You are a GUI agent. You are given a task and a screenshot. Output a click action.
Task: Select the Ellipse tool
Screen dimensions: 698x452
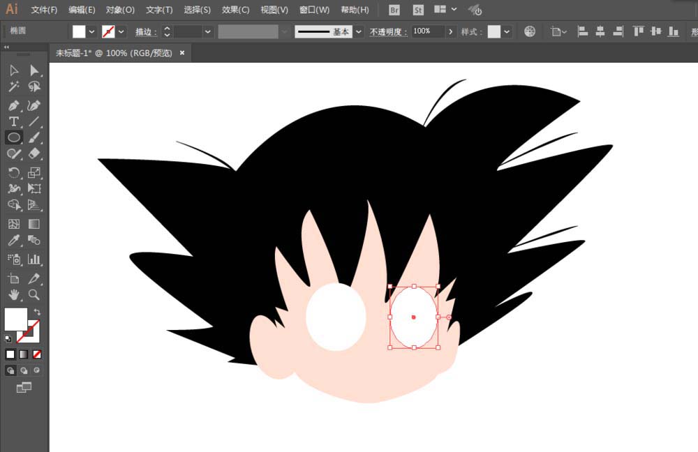[x=14, y=137]
